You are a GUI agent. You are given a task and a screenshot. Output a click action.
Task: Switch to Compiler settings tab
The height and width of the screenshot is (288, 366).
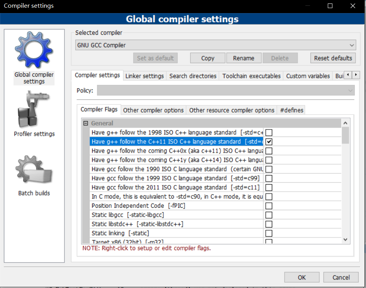click(x=97, y=75)
